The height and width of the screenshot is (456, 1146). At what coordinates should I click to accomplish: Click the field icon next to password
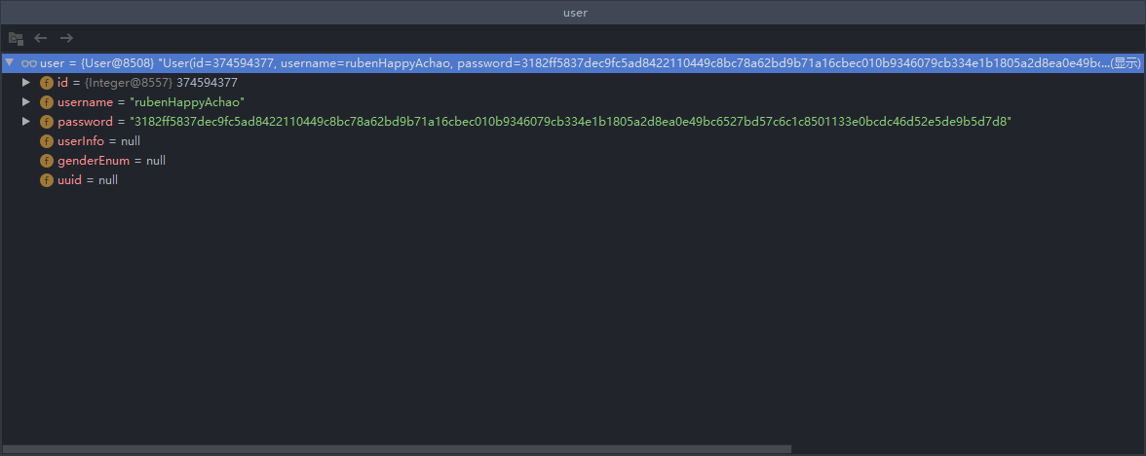pos(47,122)
